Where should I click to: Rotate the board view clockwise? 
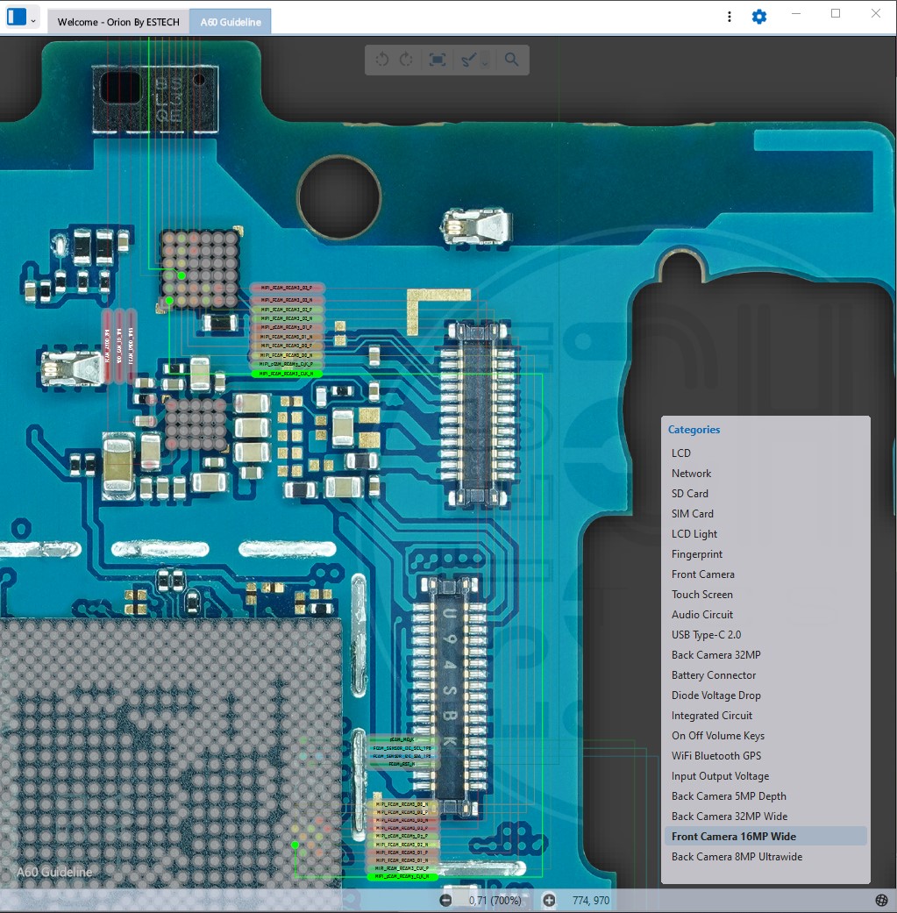pyautogui.click(x=407, y=60)
